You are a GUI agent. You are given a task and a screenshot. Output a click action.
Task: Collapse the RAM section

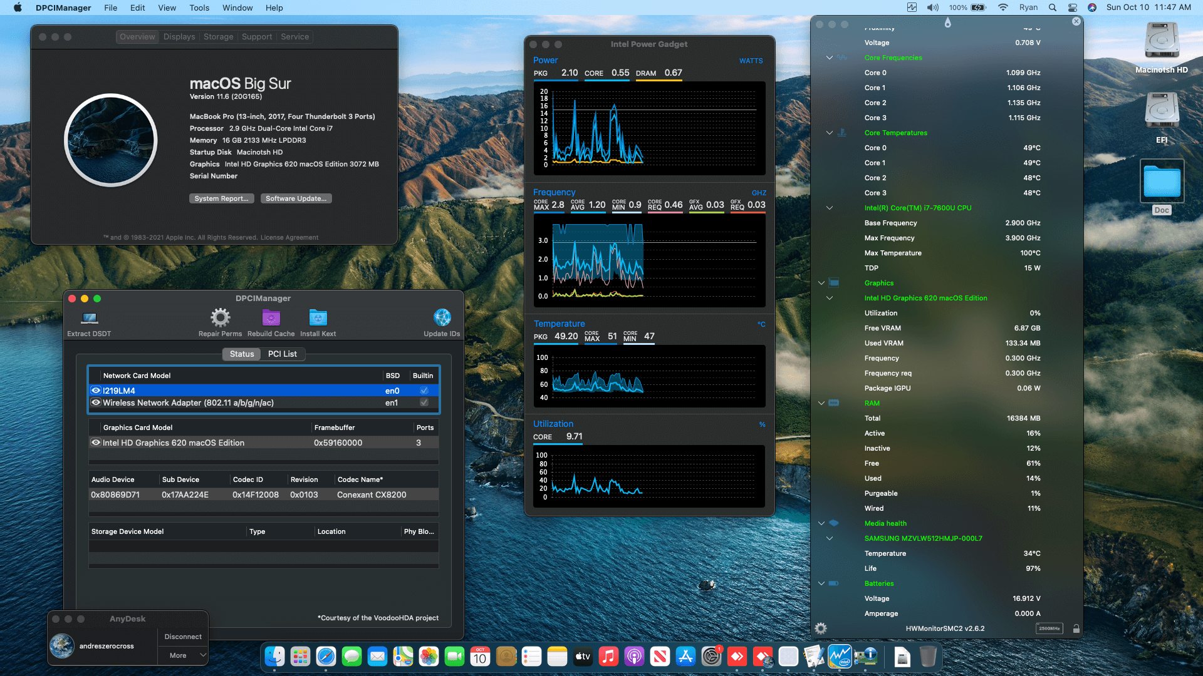[821, 403]
